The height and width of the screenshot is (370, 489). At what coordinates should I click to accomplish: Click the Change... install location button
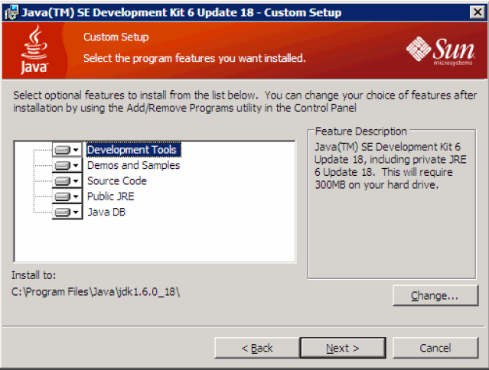pyautogui.click(x=435, y=295)
